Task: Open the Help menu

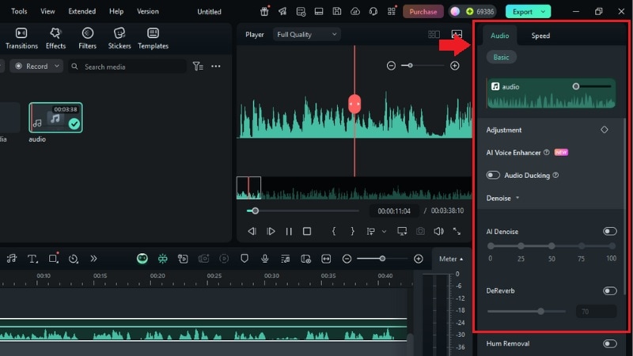Action: tap(116, 11)
